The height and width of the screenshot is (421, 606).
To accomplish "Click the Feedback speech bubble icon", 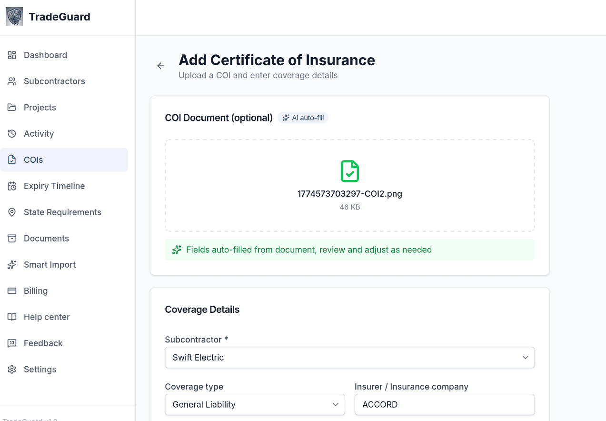I will pos(12,343).
